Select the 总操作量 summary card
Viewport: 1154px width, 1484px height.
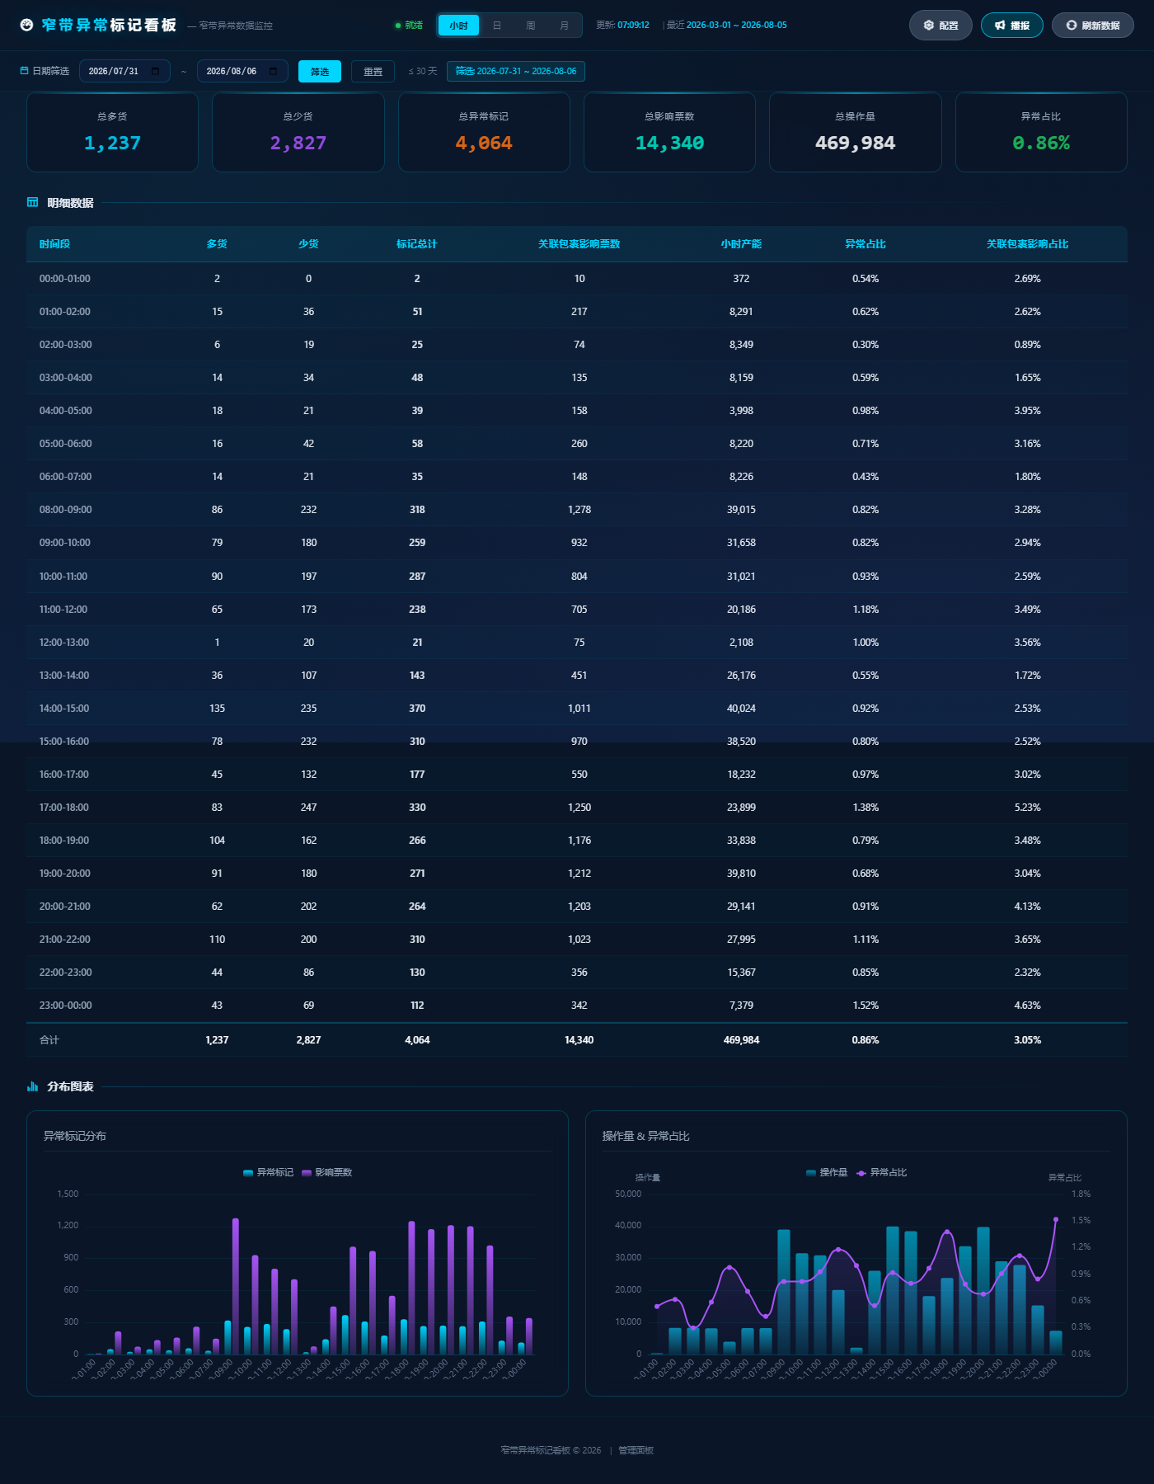(x=856, y=132)
